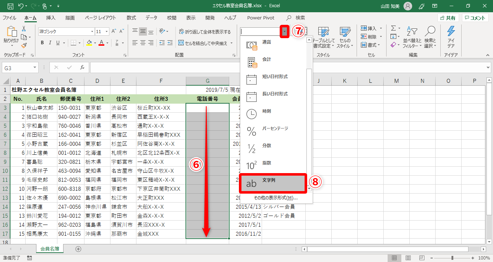Viewport: 493px width, 262px height.
Task: Switch to the 挿入 ribbon tab
Action: click(51, 18)
